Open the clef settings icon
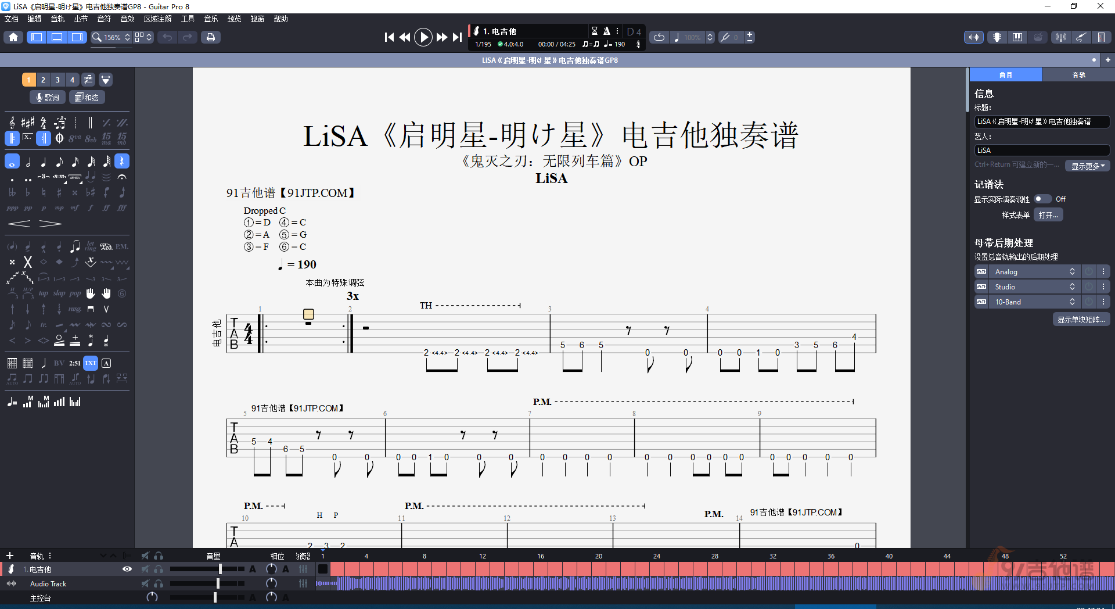This screenshot has height=609, width=1115. point(12,123)
